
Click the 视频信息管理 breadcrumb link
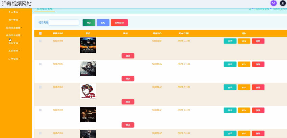[262, 9]
